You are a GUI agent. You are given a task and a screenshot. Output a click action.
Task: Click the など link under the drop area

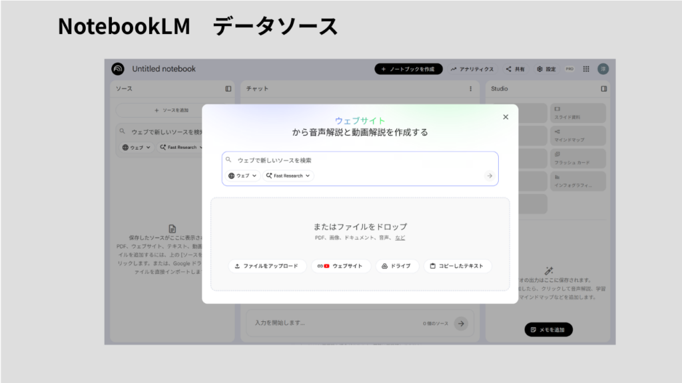(x=400, y=237)
